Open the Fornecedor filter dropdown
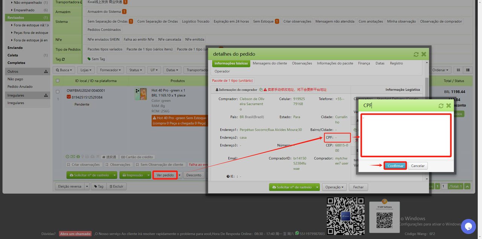The height and width of the screenshot is (239, 482). click(x=110, y=70)
